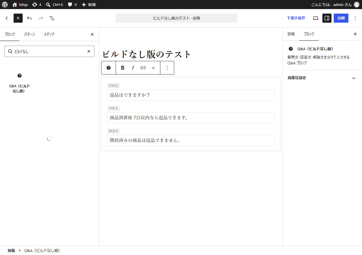Click the 解説文 explanation text field

[191, 141]
